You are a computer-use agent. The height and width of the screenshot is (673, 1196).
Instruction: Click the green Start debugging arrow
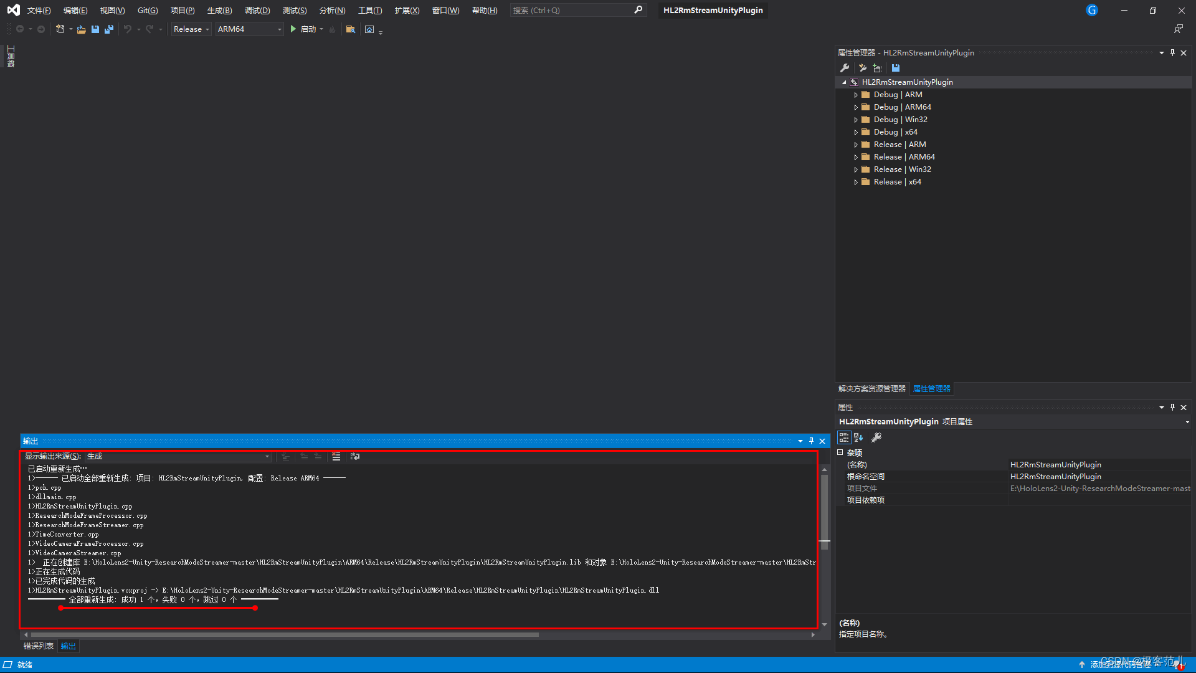pos(293,29)
